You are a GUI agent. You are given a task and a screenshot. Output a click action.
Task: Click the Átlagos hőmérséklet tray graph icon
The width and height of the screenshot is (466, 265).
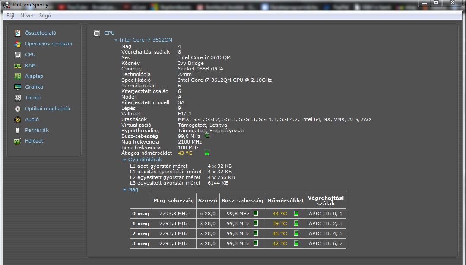[x=207, y=153]
